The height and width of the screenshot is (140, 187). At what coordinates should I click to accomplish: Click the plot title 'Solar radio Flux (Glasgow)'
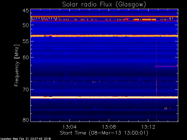[x=104, y=5]
